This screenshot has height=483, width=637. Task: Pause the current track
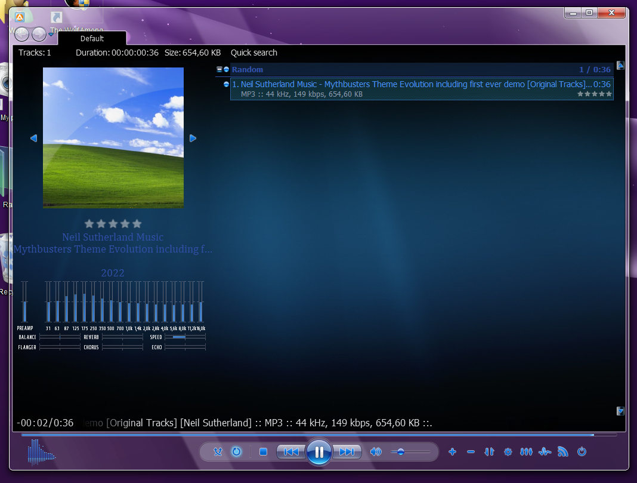tap(319, 452)
